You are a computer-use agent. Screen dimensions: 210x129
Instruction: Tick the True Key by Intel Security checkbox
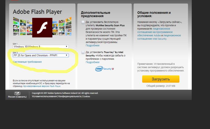point(83,52)
